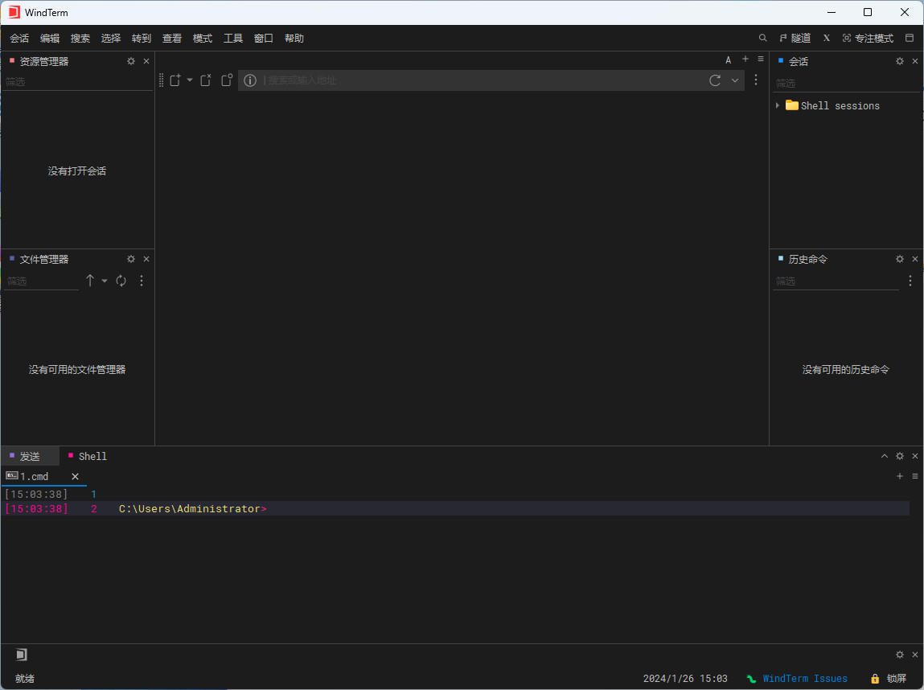Click the reload icon in address bar
The height and width of the screenshot is (690, 924).
(715, 80)
